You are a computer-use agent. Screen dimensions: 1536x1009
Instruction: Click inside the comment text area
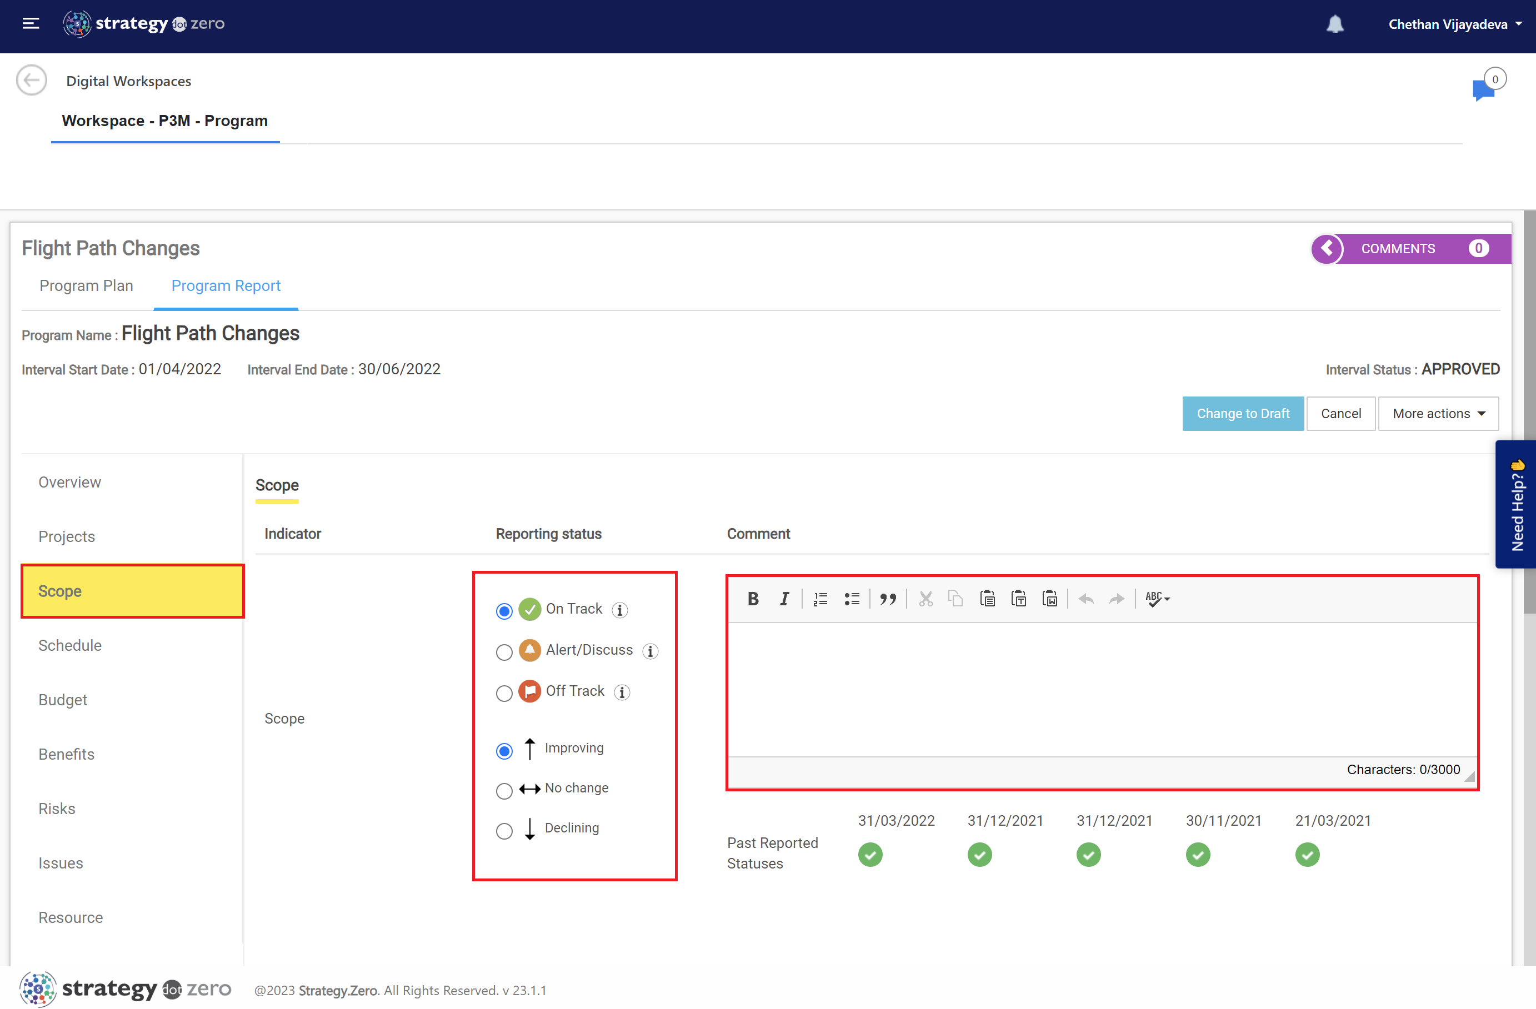coord(1102,689)
